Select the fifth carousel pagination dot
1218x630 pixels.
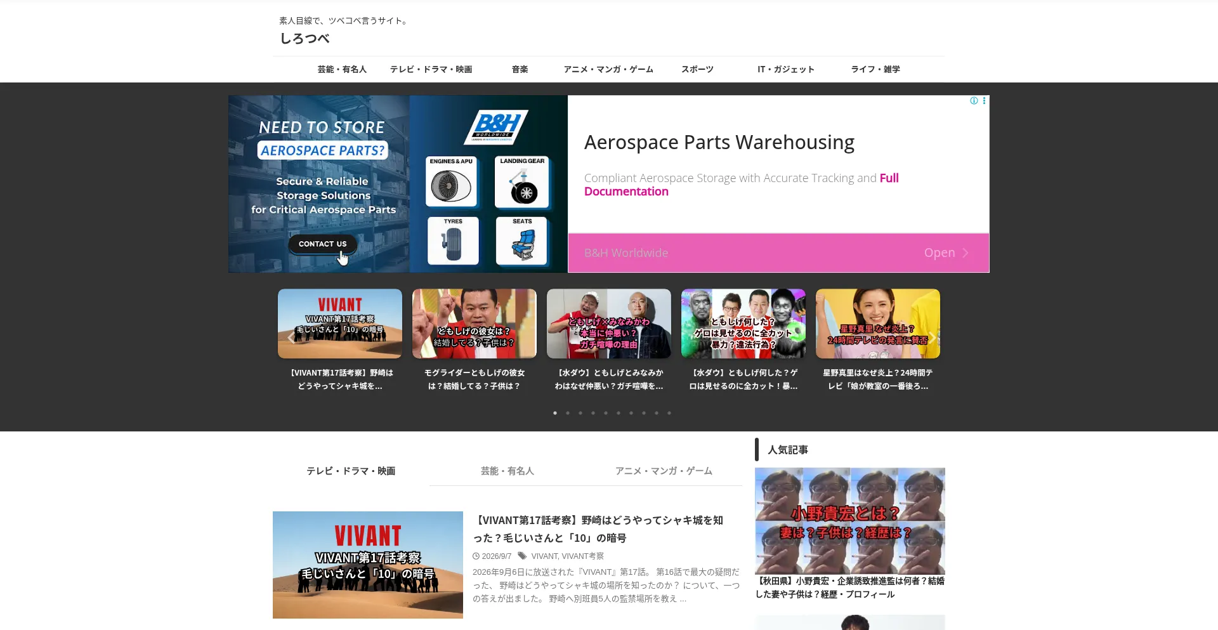pyautogui.click(x=606, y=413)
